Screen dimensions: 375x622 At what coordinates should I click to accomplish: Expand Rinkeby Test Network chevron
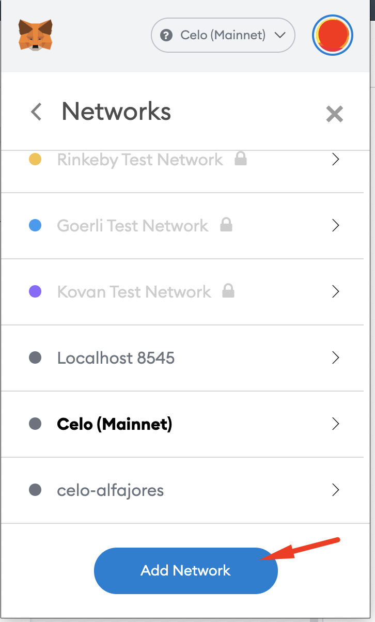coord(336,159)
